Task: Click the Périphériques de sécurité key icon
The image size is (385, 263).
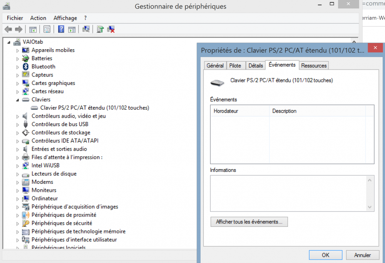Action: 25,223
